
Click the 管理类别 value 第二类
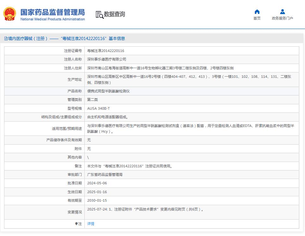93,100
